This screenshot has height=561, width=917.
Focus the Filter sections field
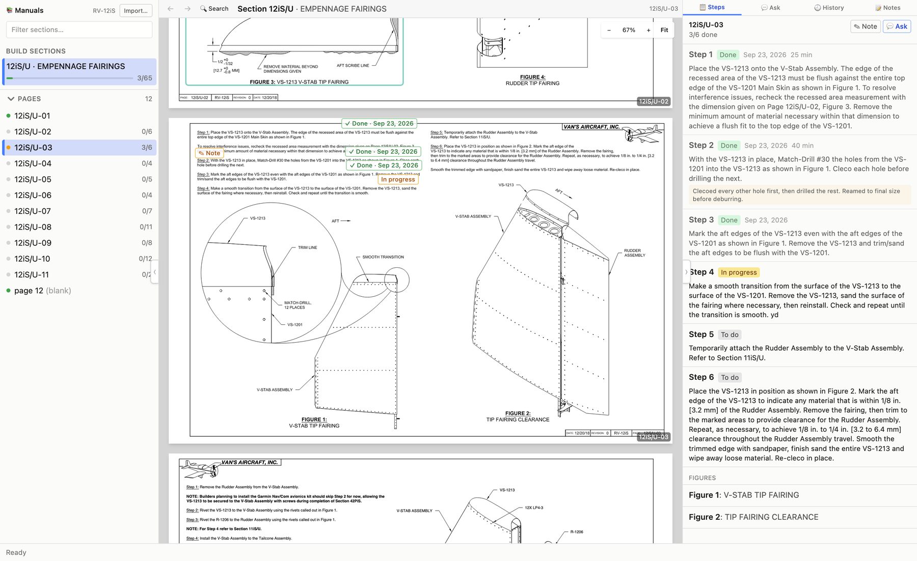click(79, 30)
